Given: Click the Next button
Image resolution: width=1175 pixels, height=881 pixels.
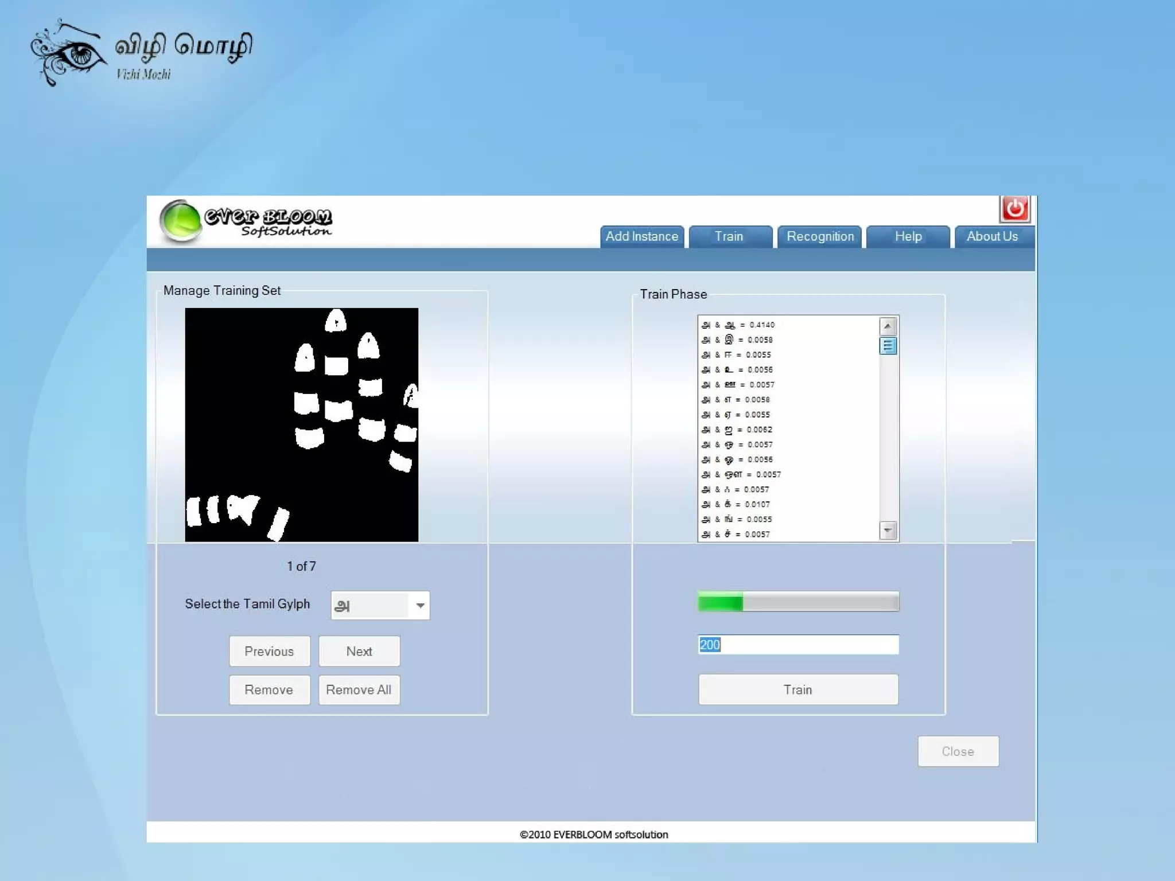Looking at the screenshot, I should coord(359,651).
